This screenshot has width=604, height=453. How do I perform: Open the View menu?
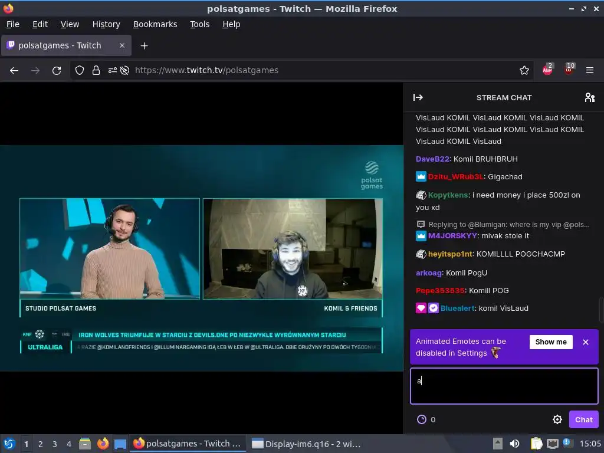70,24
